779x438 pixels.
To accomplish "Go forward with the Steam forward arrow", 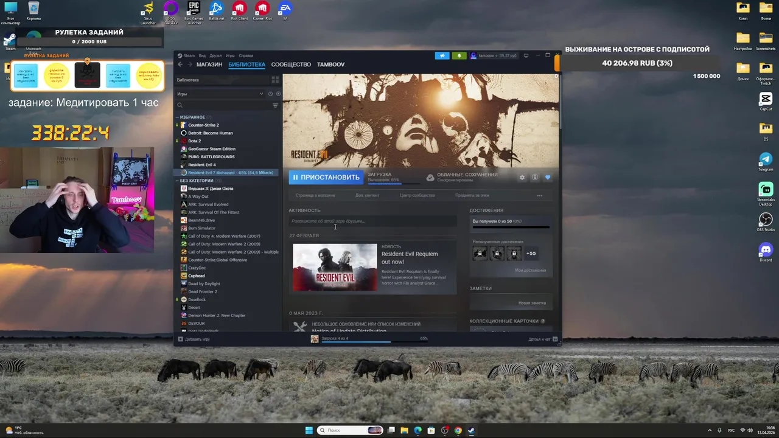I will [189, 64].
